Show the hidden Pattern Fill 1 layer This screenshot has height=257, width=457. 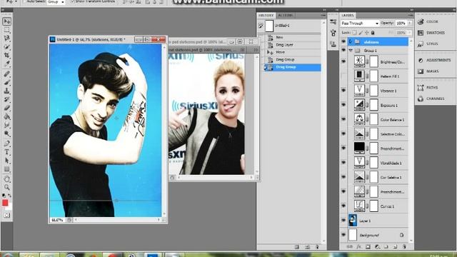pyautogui.click(x=343, y=76)
